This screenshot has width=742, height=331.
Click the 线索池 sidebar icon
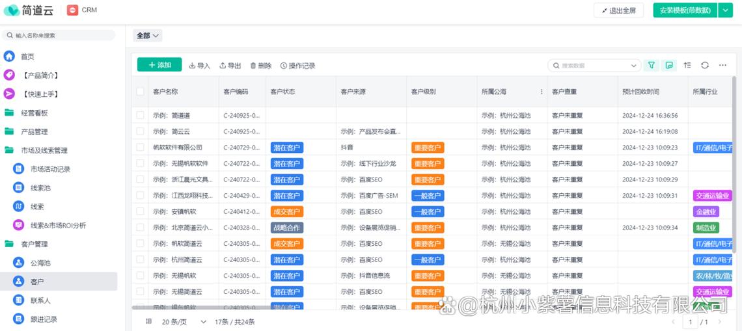18,188
